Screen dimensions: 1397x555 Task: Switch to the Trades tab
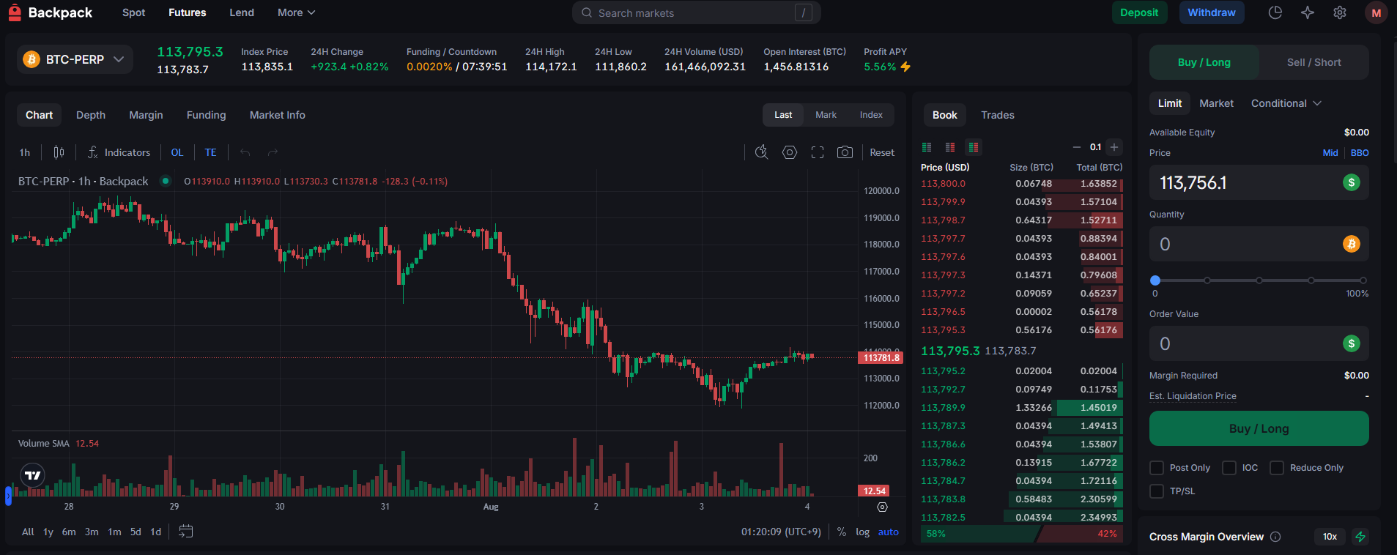(998, 115)
